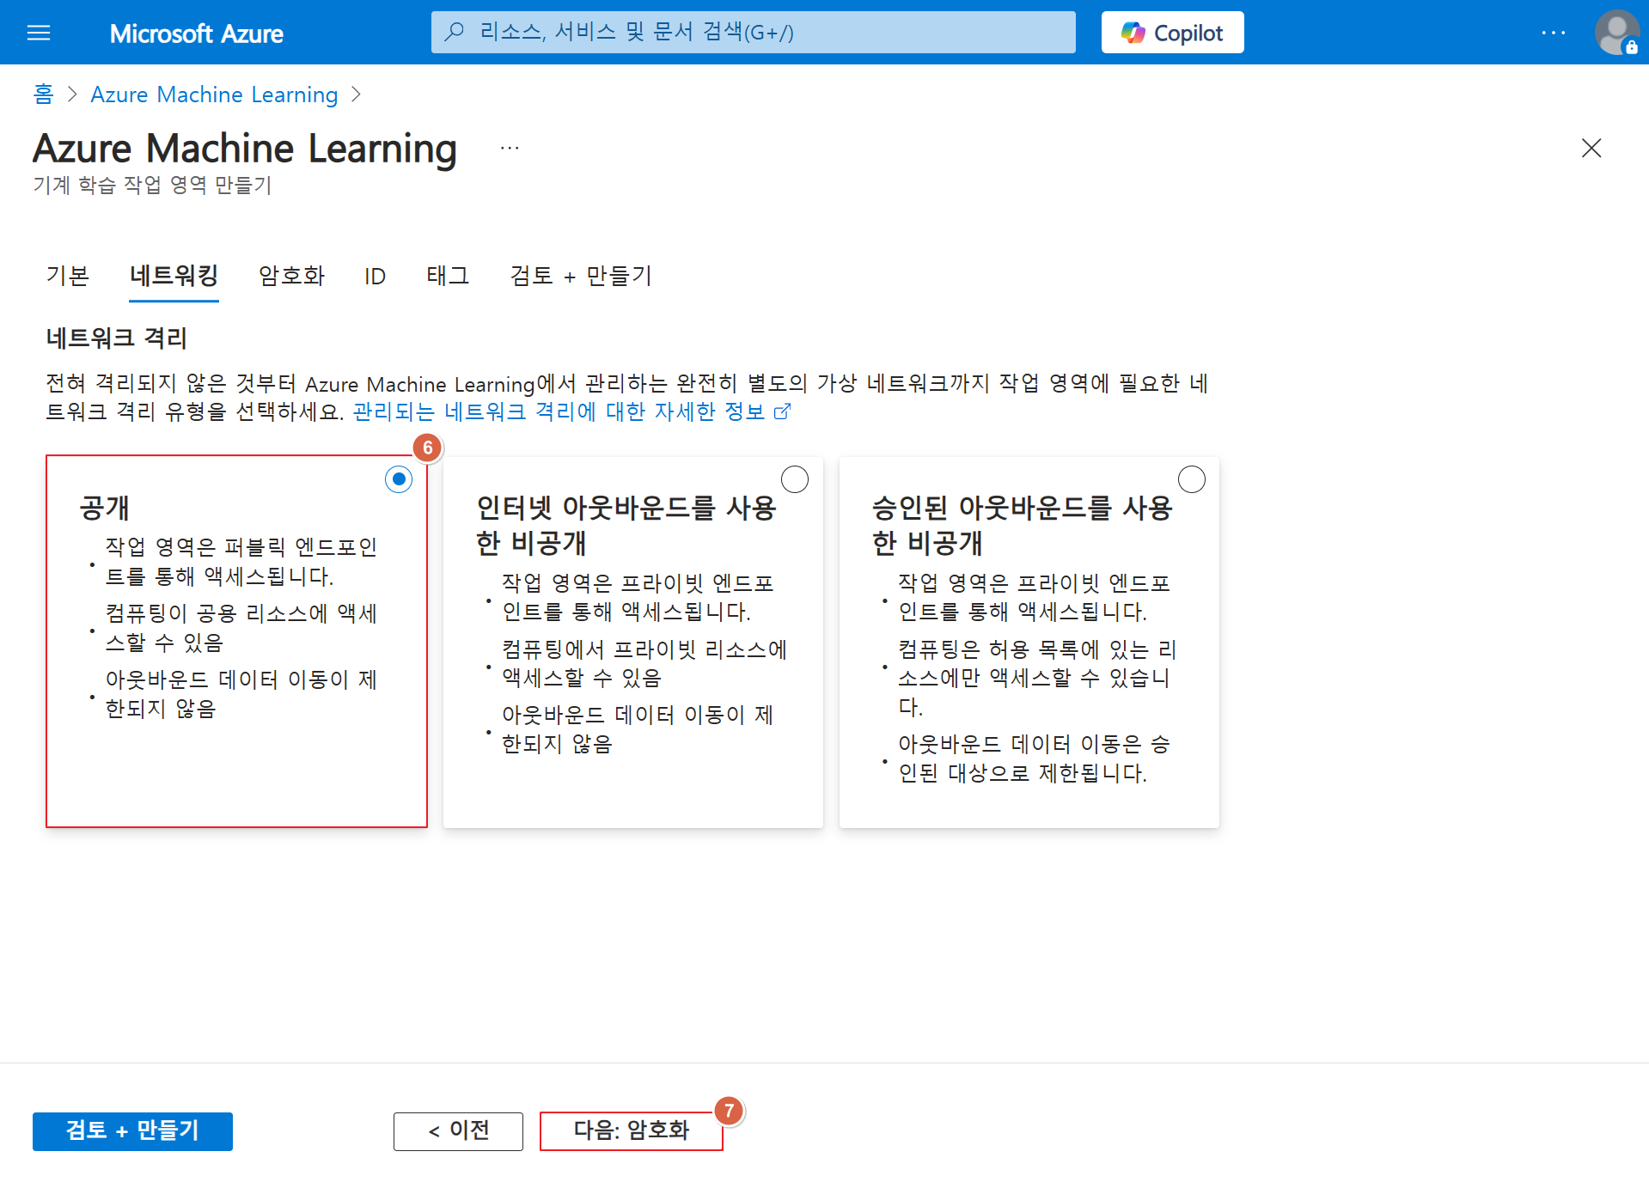Switch to the 검토 + 만들기 tab
Viewport: 1649px width, 1182px height.
pyautogui.click(x=580, y=275)
